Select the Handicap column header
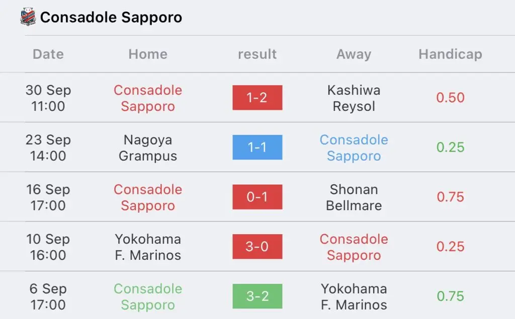Screen dimensions: 515x319 tap(450, 54)
